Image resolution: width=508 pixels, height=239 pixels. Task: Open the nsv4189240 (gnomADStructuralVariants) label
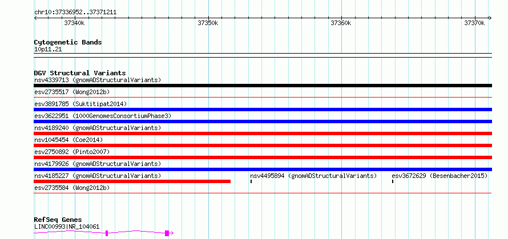(98, 128)
